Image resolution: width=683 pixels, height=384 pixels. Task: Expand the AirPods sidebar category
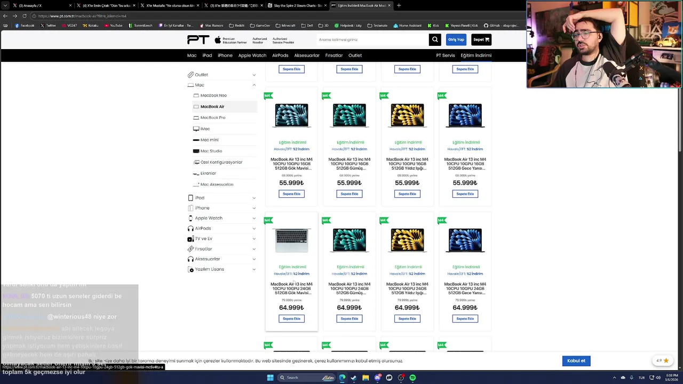[x=254, y=228]
